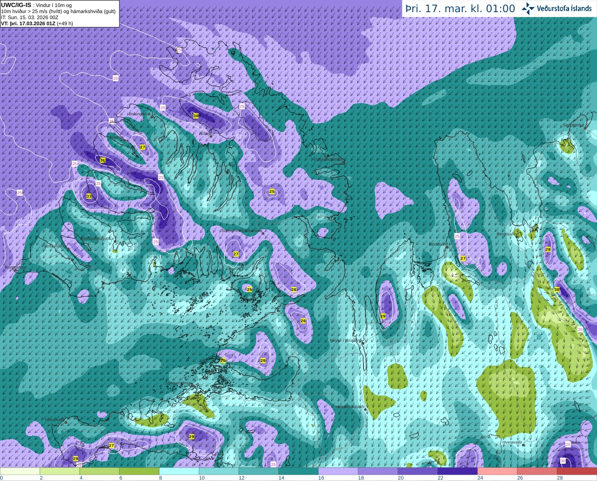Click the 10m hviður legend description line
The image size is (597, 481).
[58, 11]
